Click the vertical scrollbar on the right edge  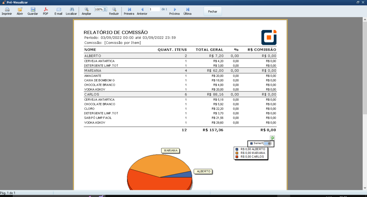[364, 71]
